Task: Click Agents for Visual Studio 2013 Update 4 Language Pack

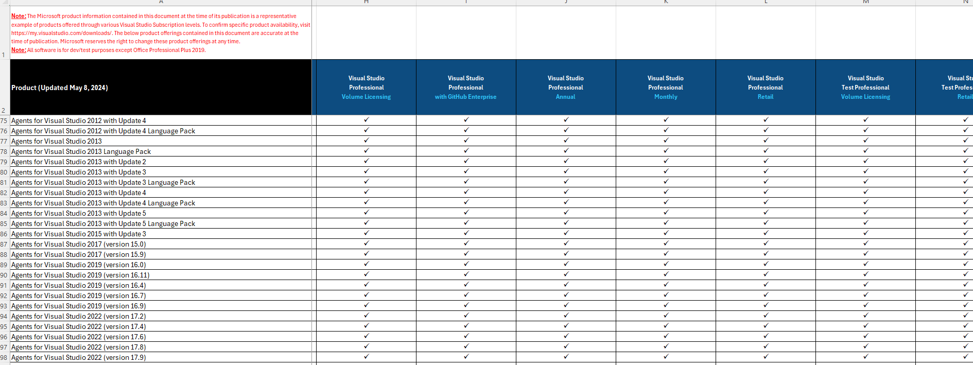Action: [x=161, y=203]
